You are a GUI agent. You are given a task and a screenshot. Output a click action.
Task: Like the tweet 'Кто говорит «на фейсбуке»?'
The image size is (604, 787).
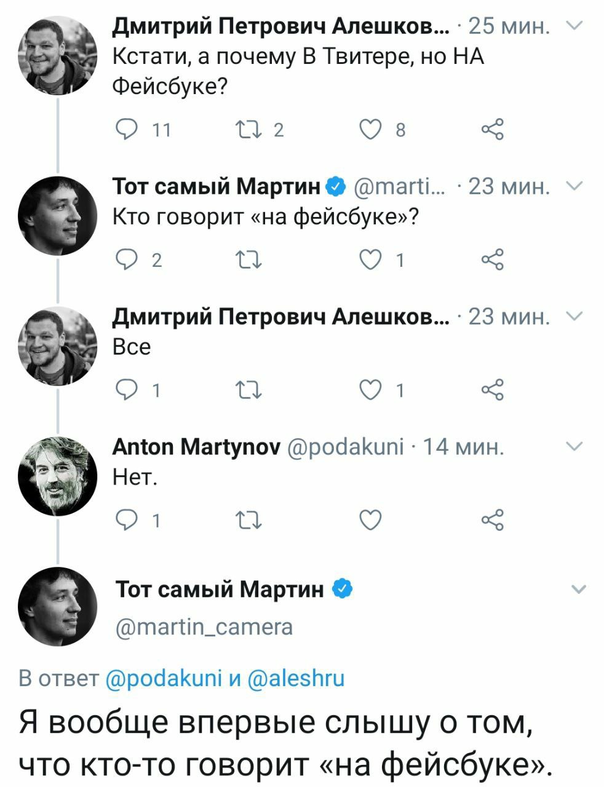372,261
